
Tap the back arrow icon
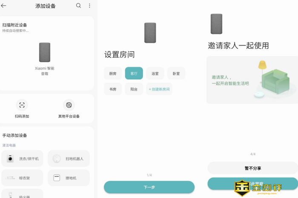[x=4, y=6]
